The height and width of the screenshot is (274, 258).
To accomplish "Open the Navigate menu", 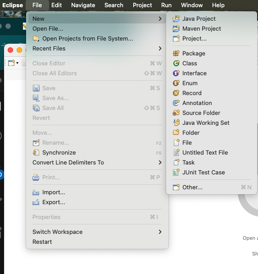I will coord(83,5).
